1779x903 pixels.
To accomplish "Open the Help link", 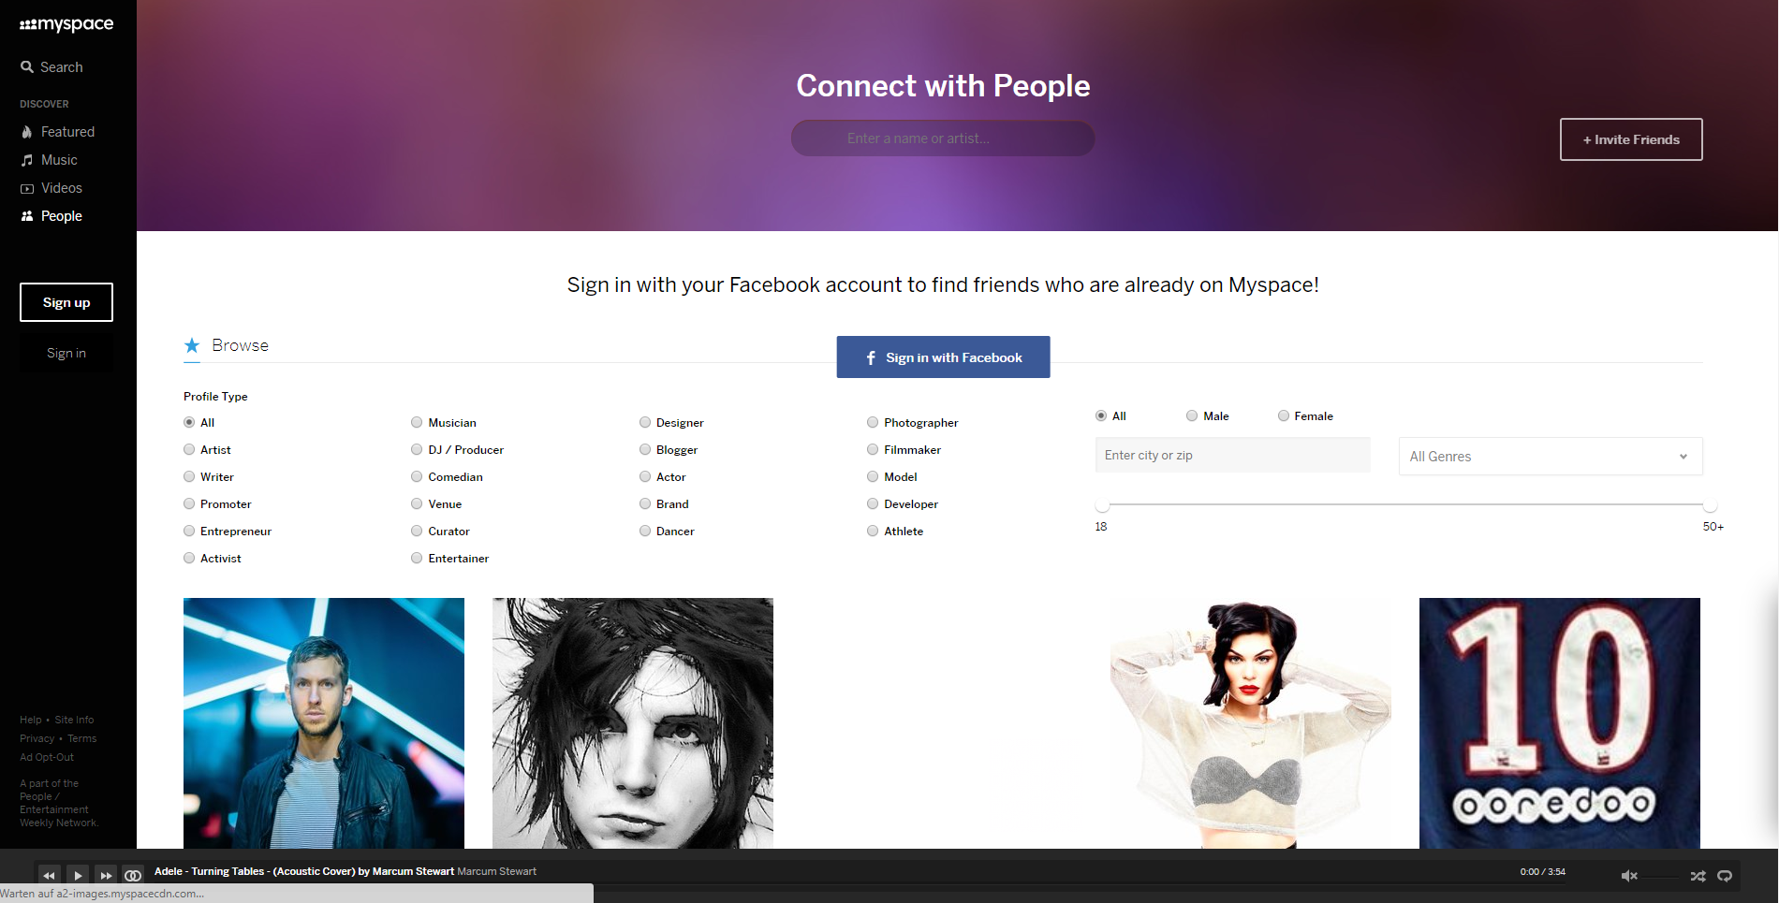I will [x=31, y=720].
